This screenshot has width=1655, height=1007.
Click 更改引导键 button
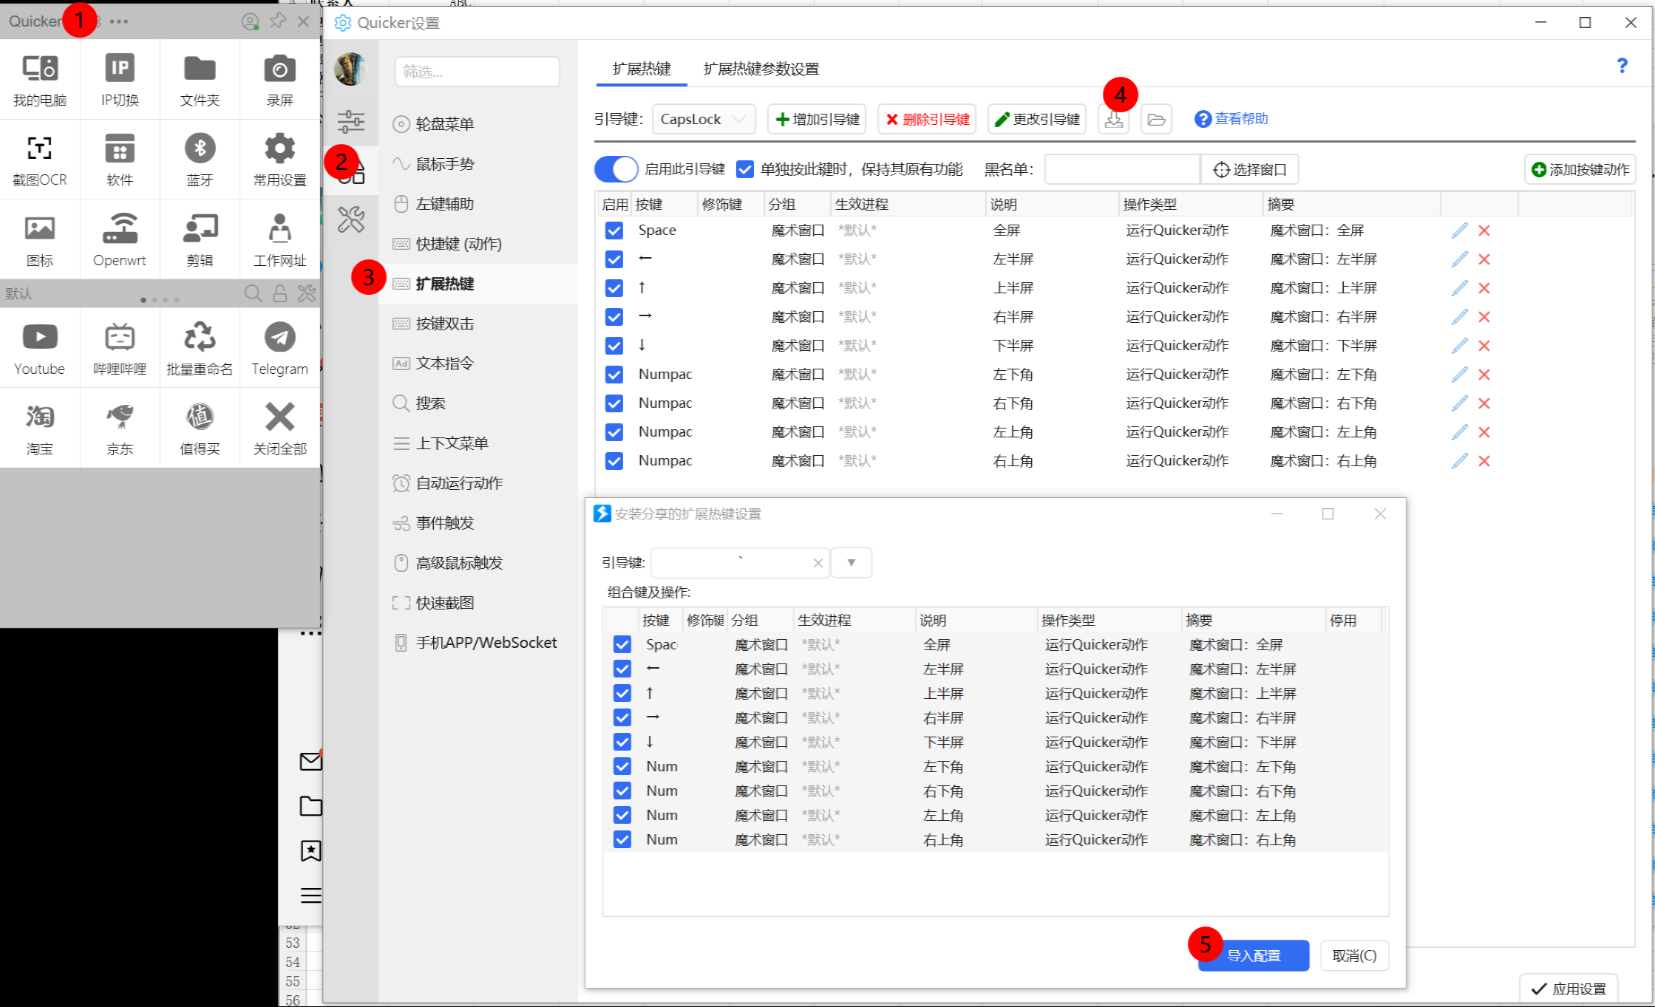[1037, 119]
